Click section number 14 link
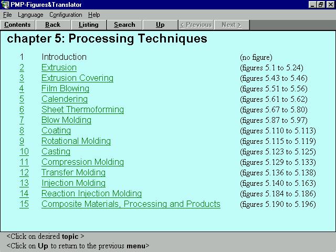 coord(24,194)
